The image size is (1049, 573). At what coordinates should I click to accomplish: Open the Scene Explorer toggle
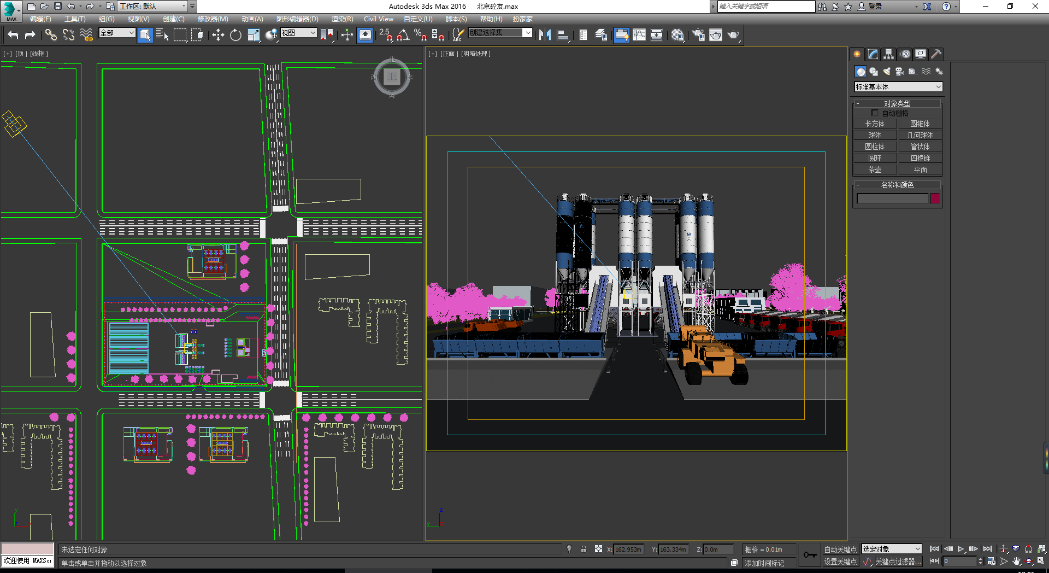pos(583,35)
